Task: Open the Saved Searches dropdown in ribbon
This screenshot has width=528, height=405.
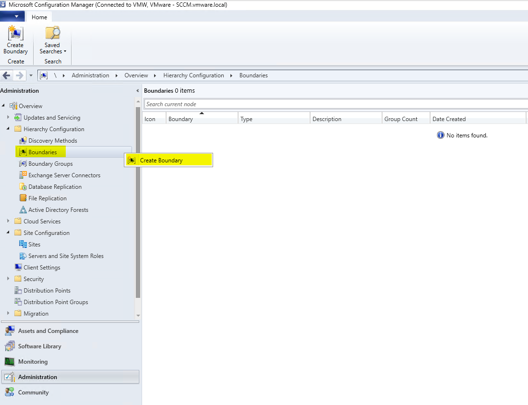Action: [x=52, y=40]
